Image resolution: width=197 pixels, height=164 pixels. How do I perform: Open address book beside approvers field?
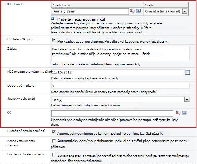coord(138,11)
